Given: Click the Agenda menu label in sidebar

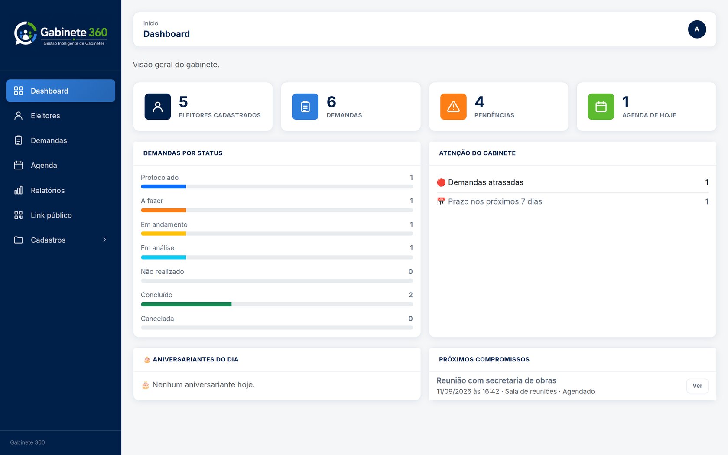Looking at the screenshot, I should click(x=44, y=165).
